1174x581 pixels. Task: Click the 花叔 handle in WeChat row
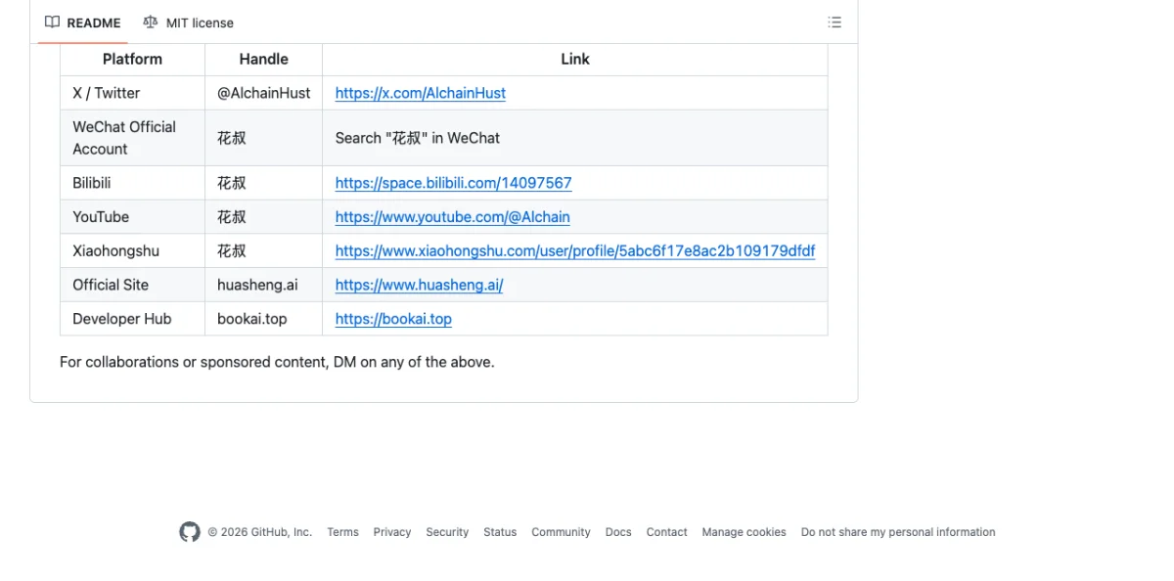pos(232,138)
